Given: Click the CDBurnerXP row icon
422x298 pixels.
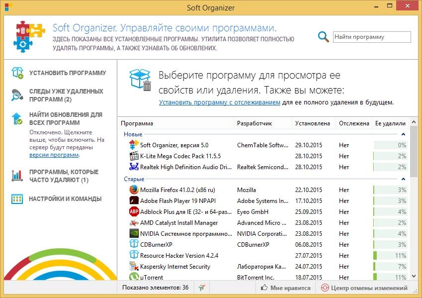Looking at the screenshot, I should [x=134, y=244].
